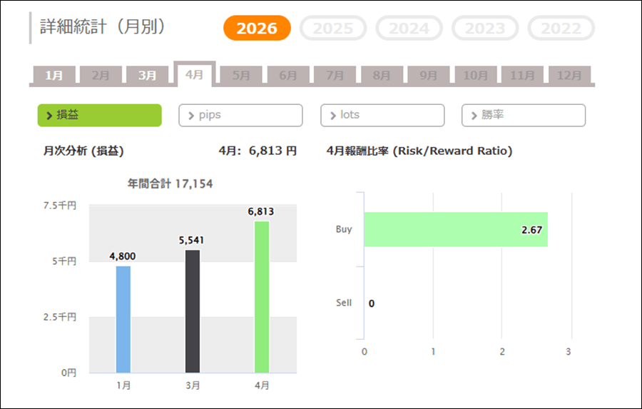Go to the 12月 month tab

[569, 75]
